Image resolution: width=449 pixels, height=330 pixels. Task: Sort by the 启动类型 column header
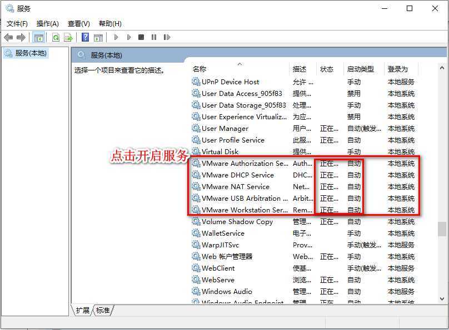pyautogui.click(x=363, y=69)
